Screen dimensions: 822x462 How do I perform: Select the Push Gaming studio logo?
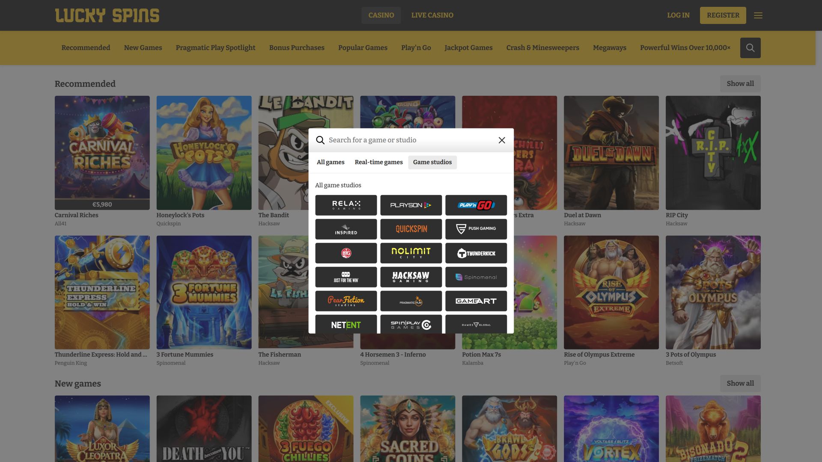click(x=476, y=229)
